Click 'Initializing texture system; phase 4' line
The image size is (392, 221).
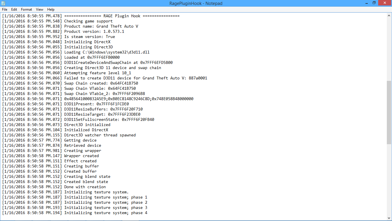pyautogui.click(x=75, y=213)
